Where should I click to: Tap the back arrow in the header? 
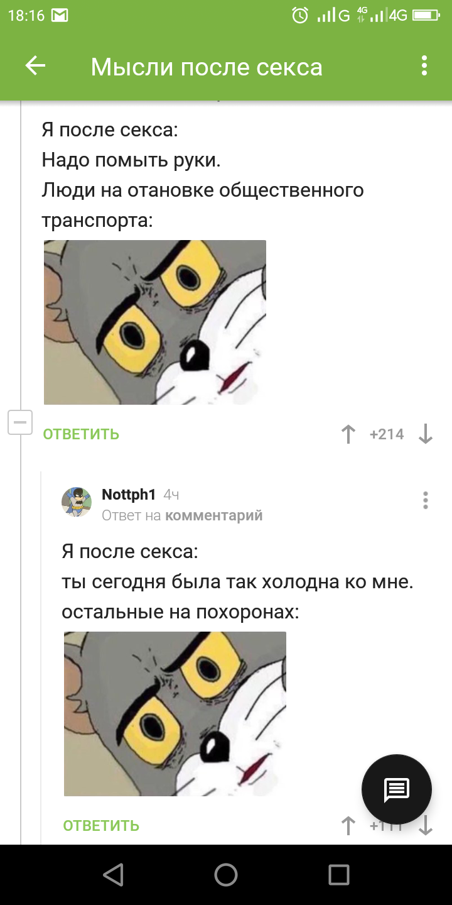35,66
